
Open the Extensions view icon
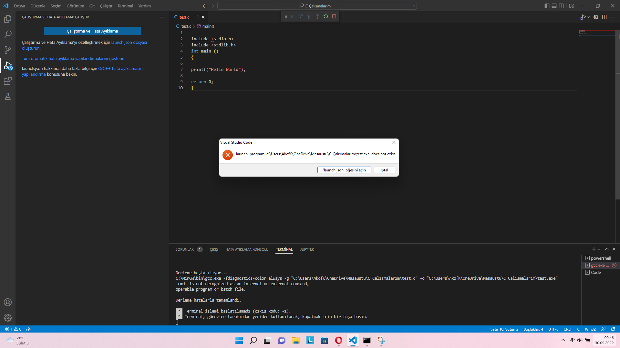point(8,81)
